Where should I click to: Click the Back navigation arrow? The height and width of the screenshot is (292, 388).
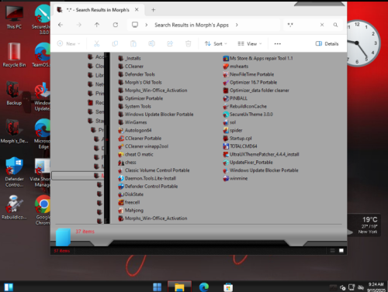point(61,25)
